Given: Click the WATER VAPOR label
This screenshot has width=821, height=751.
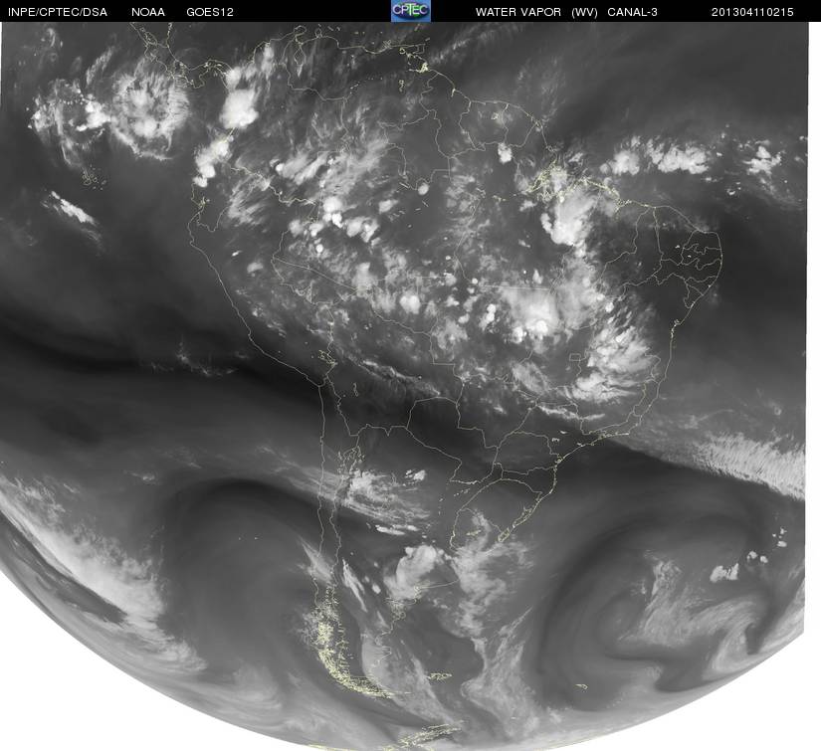Looking at the screenshot, I should 518,12.
